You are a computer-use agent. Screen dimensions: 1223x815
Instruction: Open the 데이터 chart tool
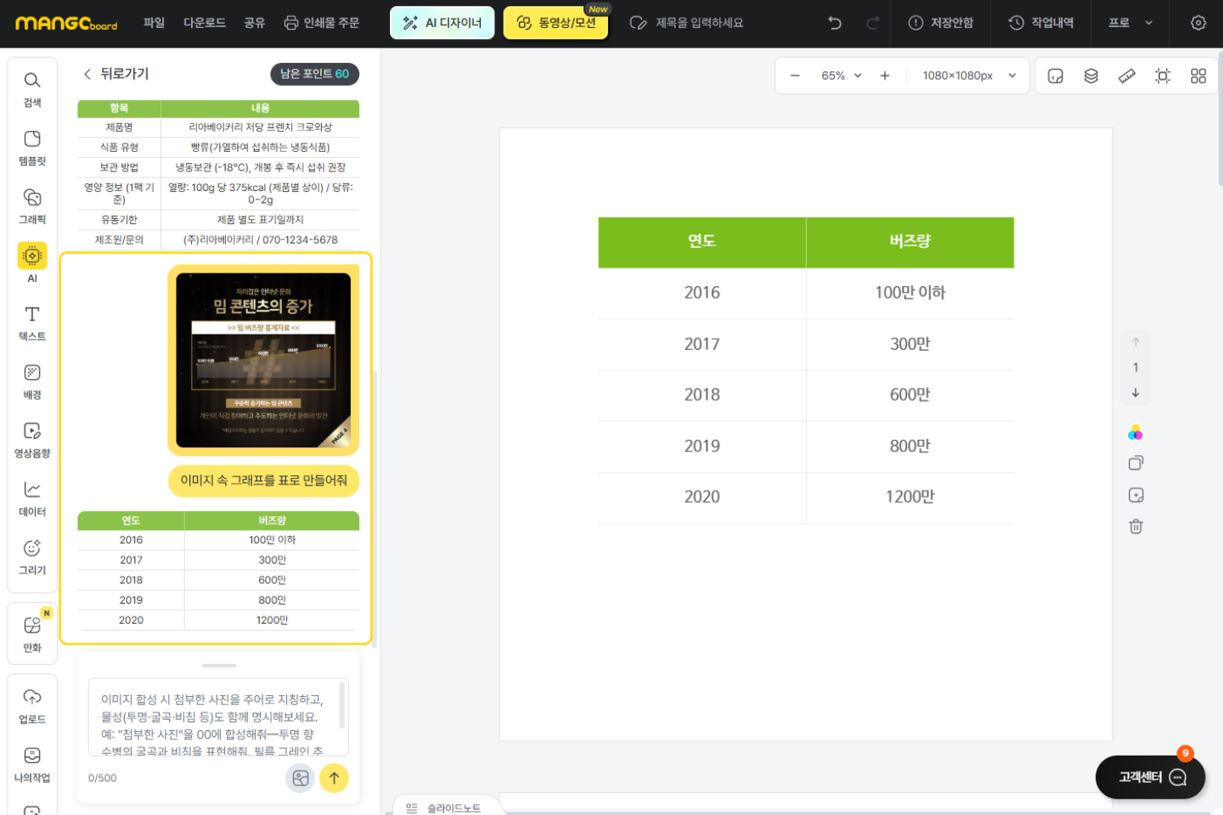pyautogui.click(x=32, y=498)
